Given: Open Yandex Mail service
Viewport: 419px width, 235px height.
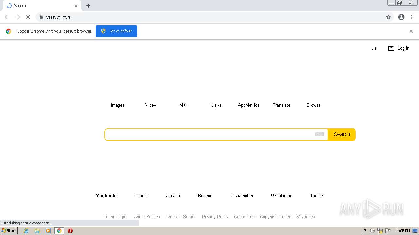Looking at the screenshot, I should pyautogui.click(x=183, y=105).
